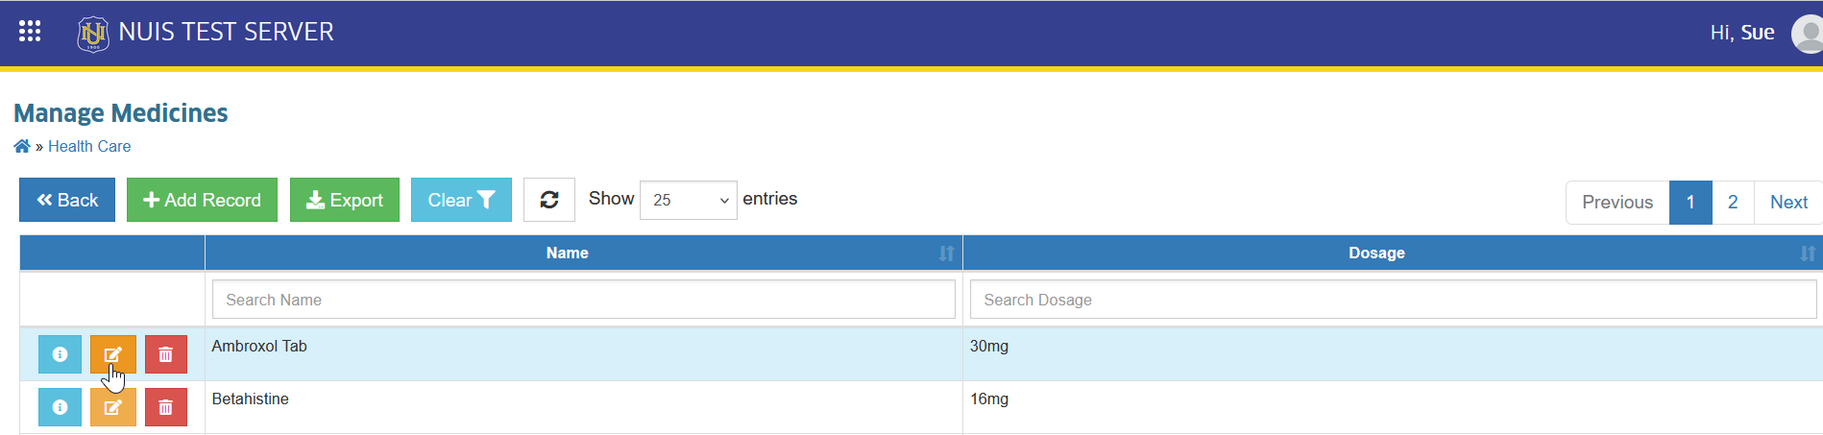Open Sue's user avatar menu
1823x435 pixels.
click(1808, 34)
